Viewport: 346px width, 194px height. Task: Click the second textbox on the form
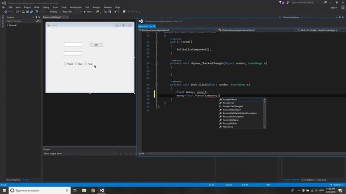(x=73, y=53)
